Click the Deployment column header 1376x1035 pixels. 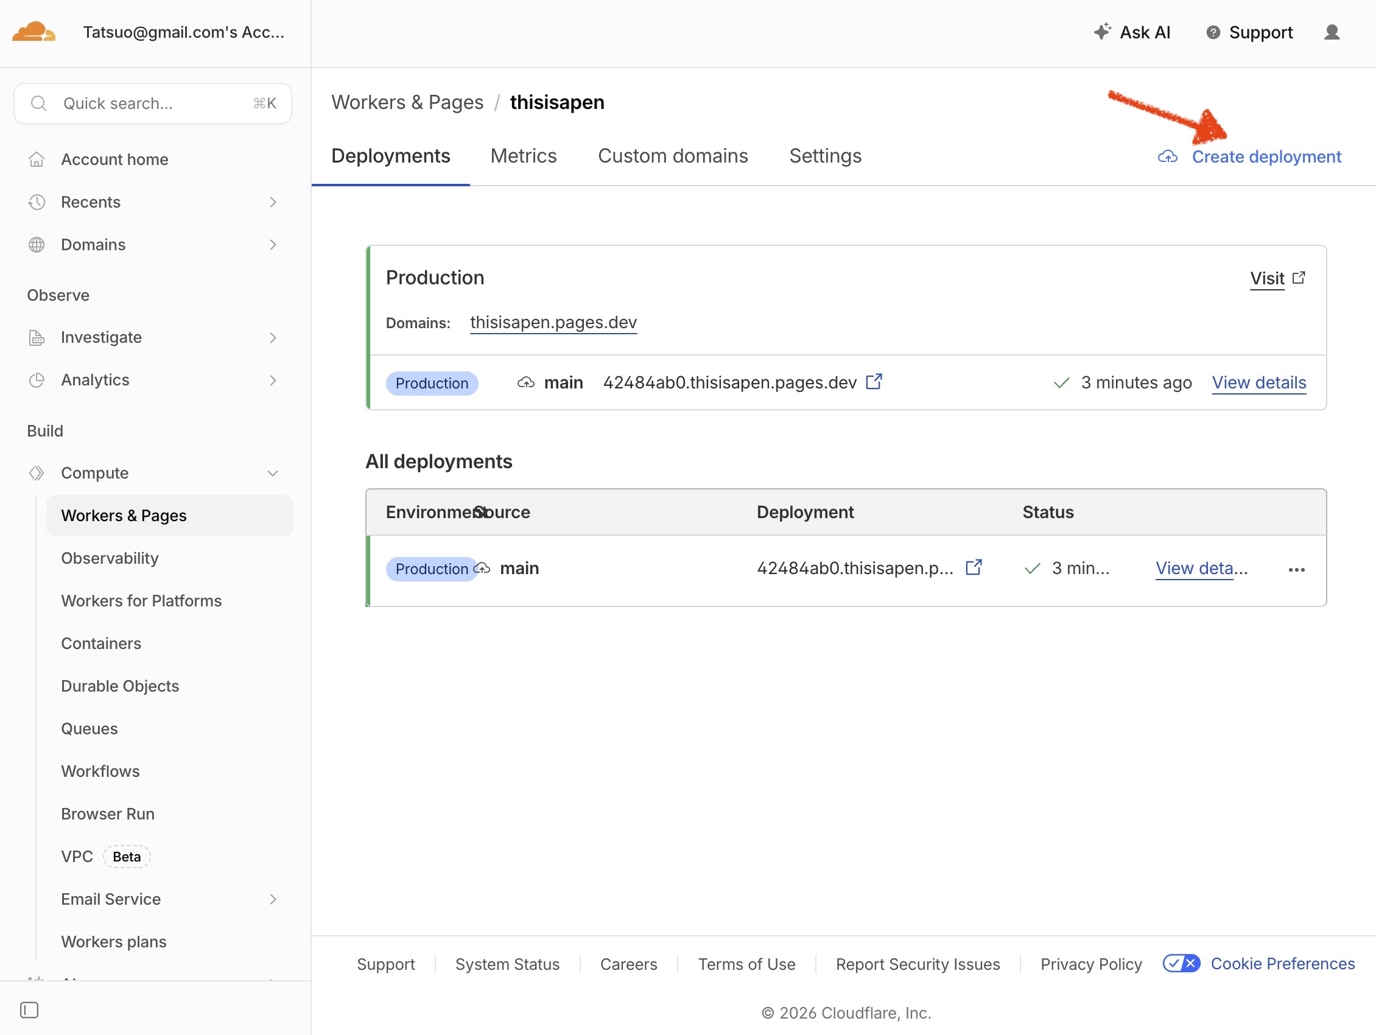click(x=805, y=512)
